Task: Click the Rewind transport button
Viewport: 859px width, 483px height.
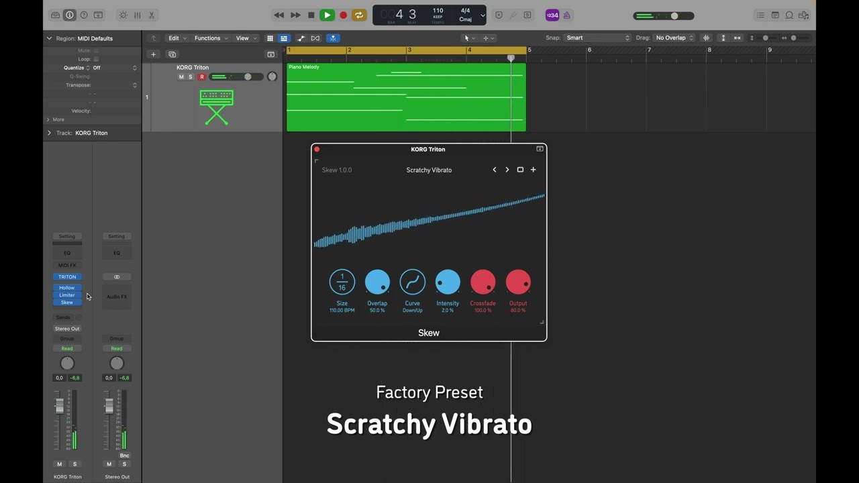Action: coord(279,15)
